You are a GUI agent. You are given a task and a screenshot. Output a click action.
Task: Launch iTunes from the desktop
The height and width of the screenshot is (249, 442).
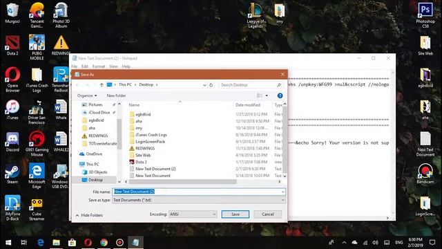[x=12, y=109]
